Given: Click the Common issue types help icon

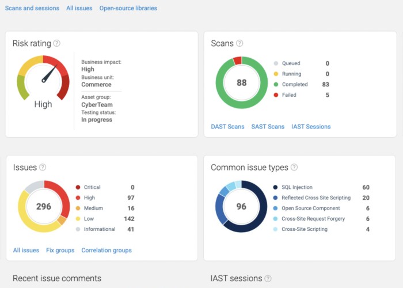Looking at the screenshot, I should click(294, 167).
